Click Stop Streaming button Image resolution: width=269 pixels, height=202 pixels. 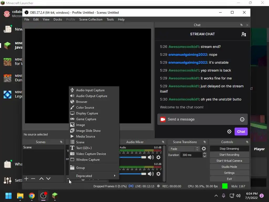[229, 149]
